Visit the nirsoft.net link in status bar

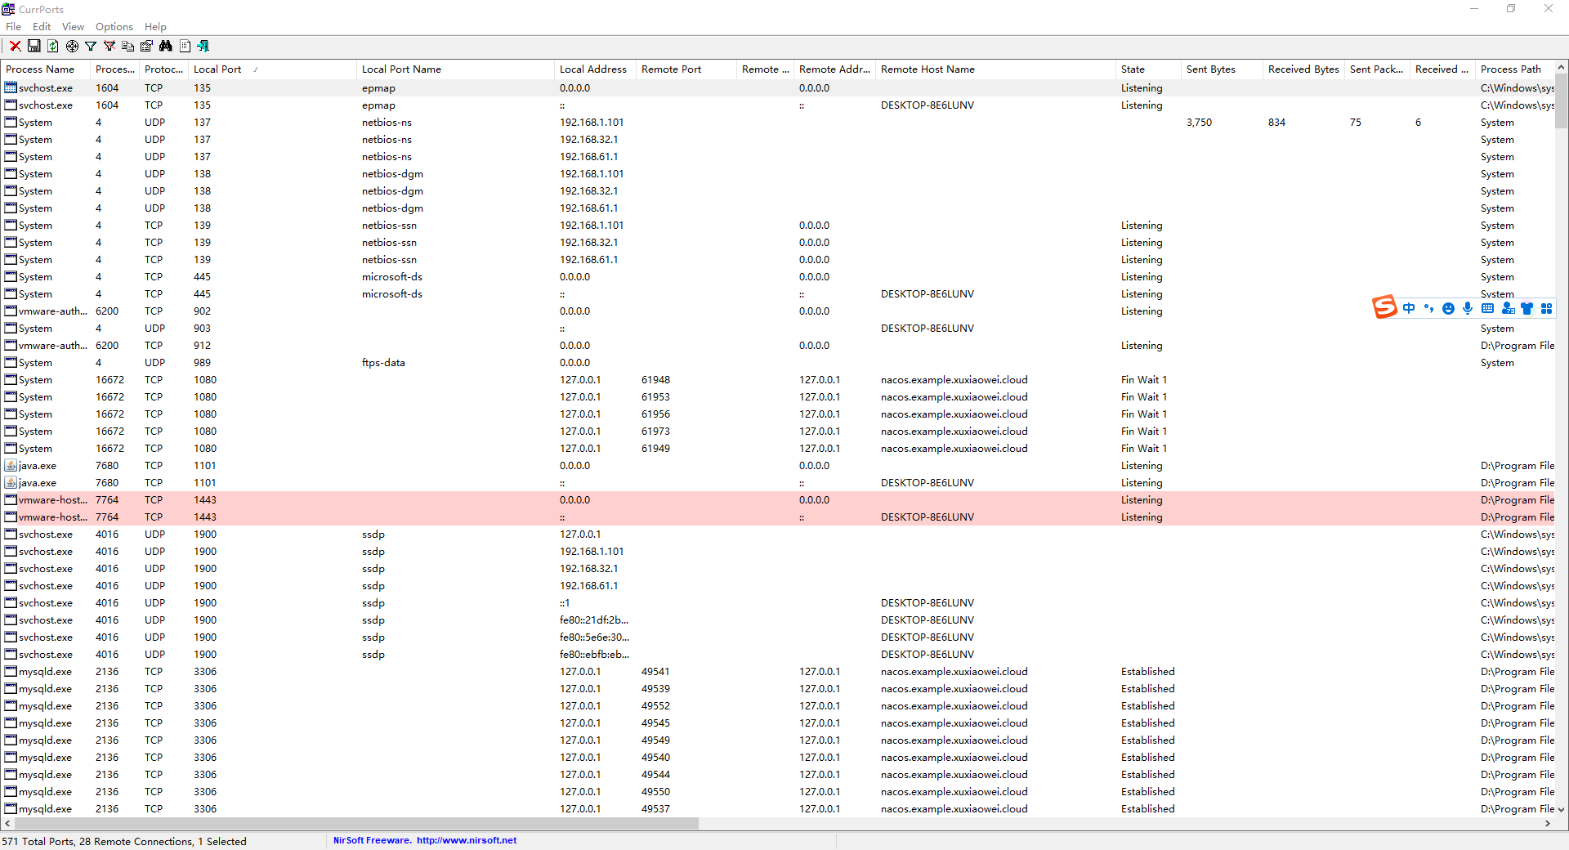467,840
